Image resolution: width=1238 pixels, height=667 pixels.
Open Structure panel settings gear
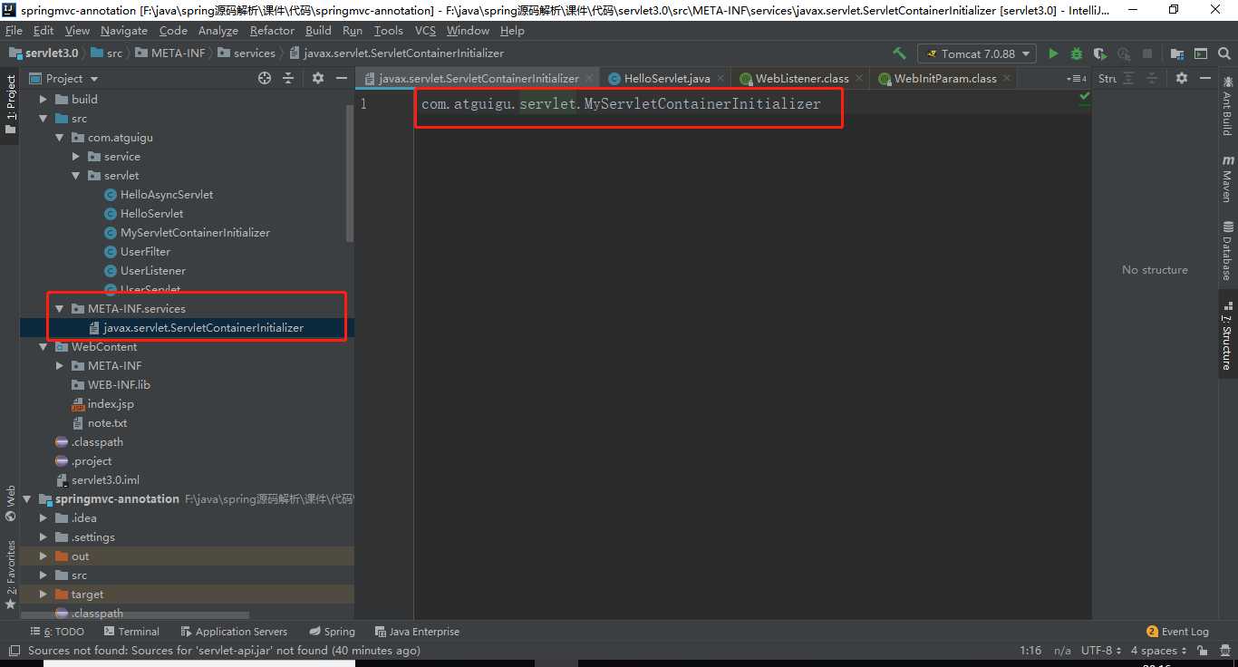click(1182, 78)
